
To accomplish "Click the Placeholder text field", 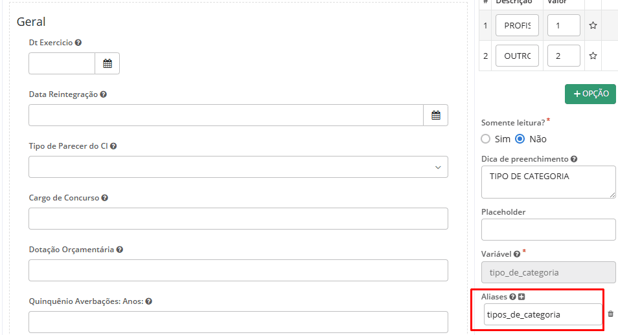I will tap(548, 230).
